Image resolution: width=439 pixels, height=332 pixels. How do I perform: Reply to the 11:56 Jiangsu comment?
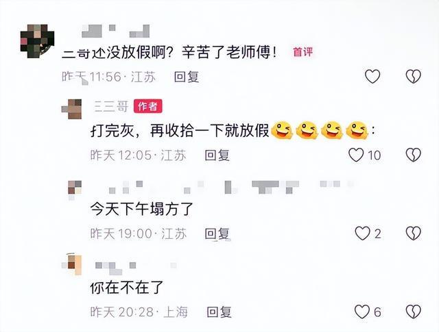coord(187,77)
